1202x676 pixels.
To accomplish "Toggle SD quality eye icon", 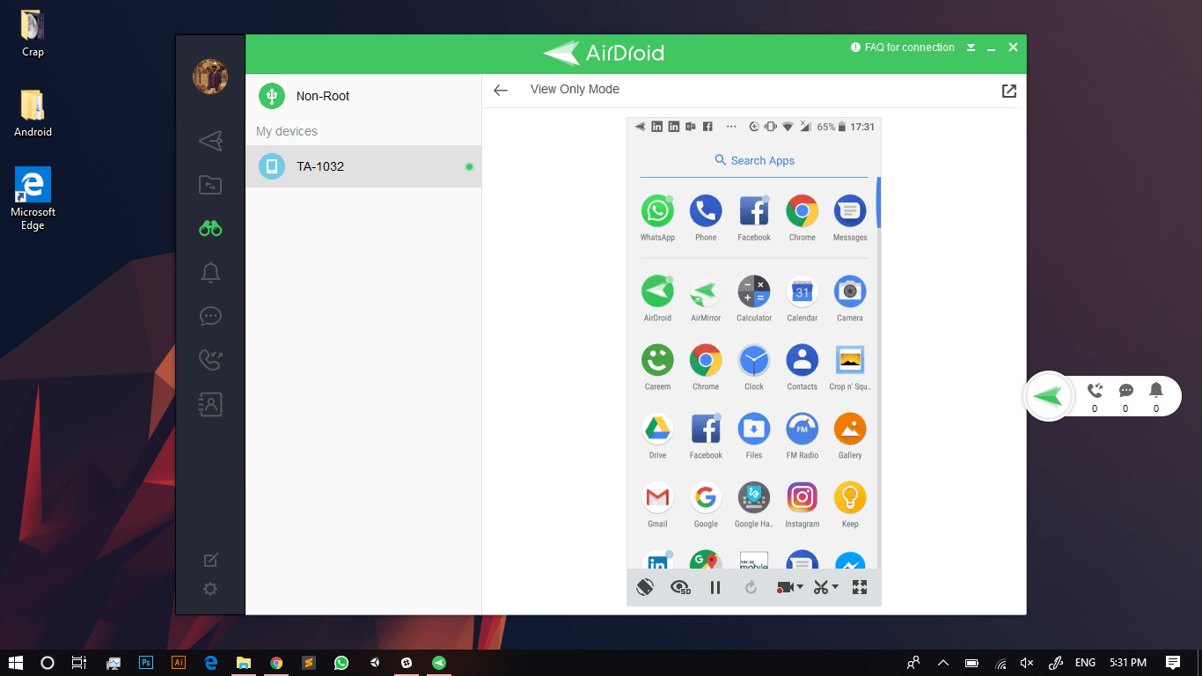I will (680, 587).
